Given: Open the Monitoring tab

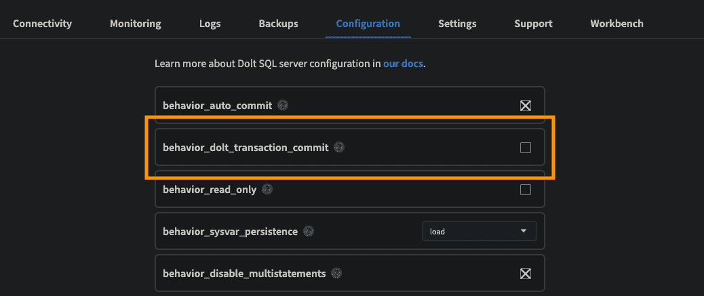Looking at the screenshot, I should [x=136, y=23].
